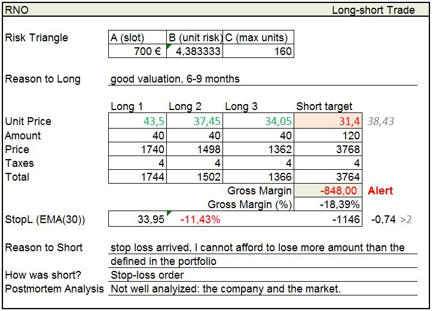Select the red -11,43% cell
The height and width of the screenshot is (311, 433).
click(x=200, y=219)
